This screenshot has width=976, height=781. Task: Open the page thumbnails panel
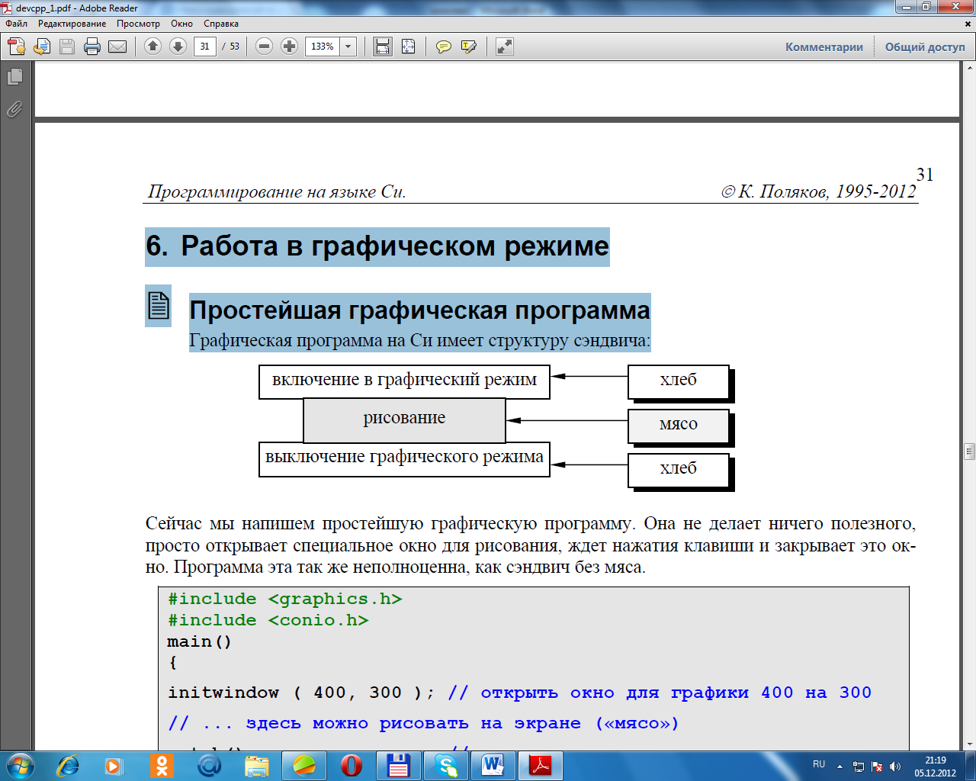pyautogui.click(x=14, y=77)
